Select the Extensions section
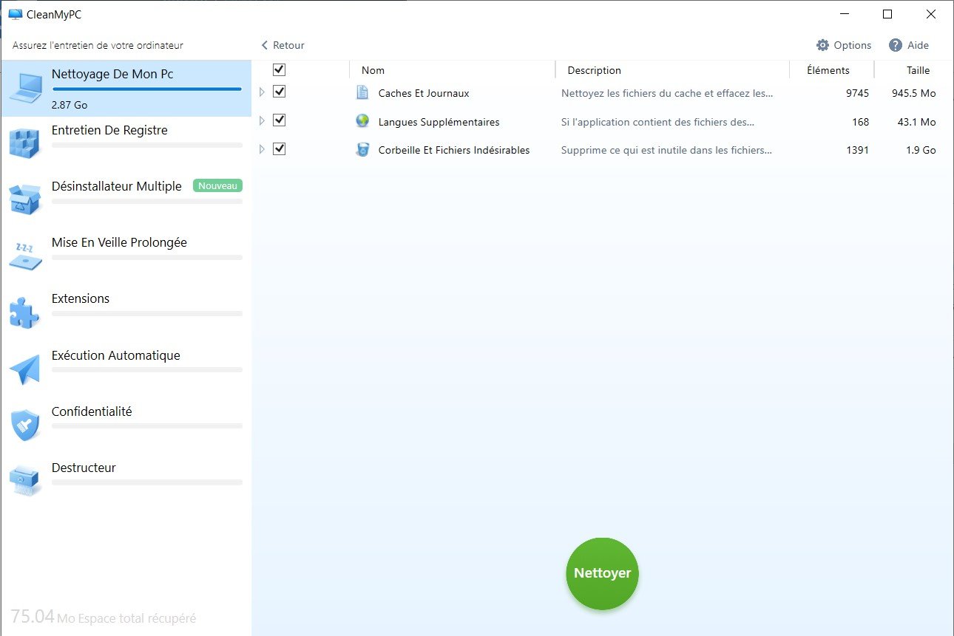 126,312
